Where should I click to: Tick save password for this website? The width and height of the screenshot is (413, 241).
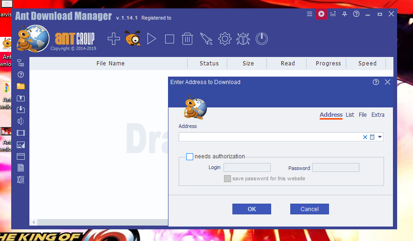[227, 178]
